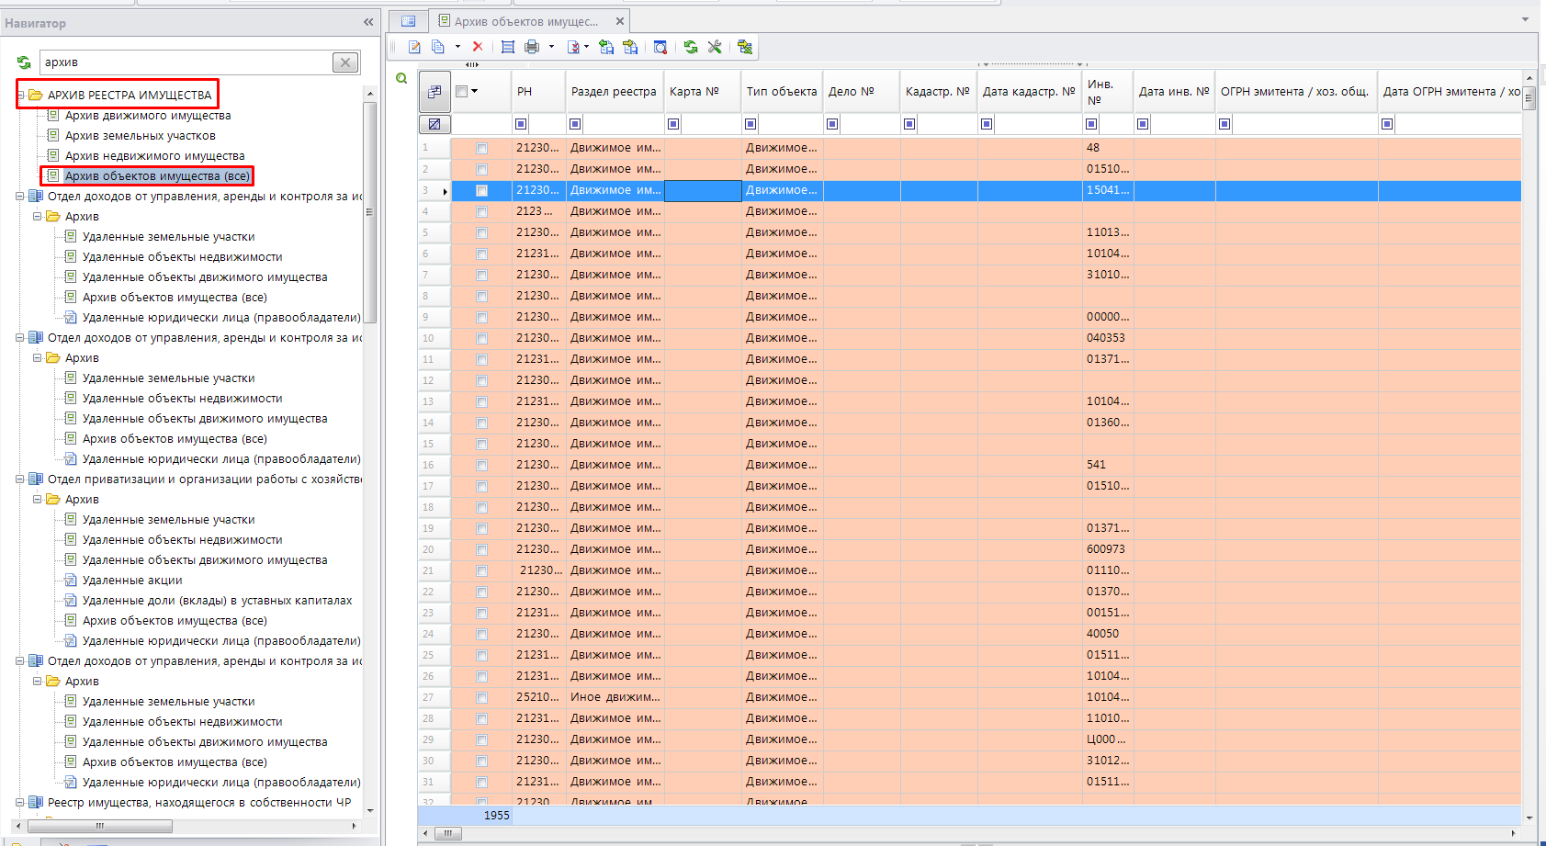The image size is (1546, 846).
Task: Open the dropdown arrow next to printer icon
Action: [x=551, y=47]
